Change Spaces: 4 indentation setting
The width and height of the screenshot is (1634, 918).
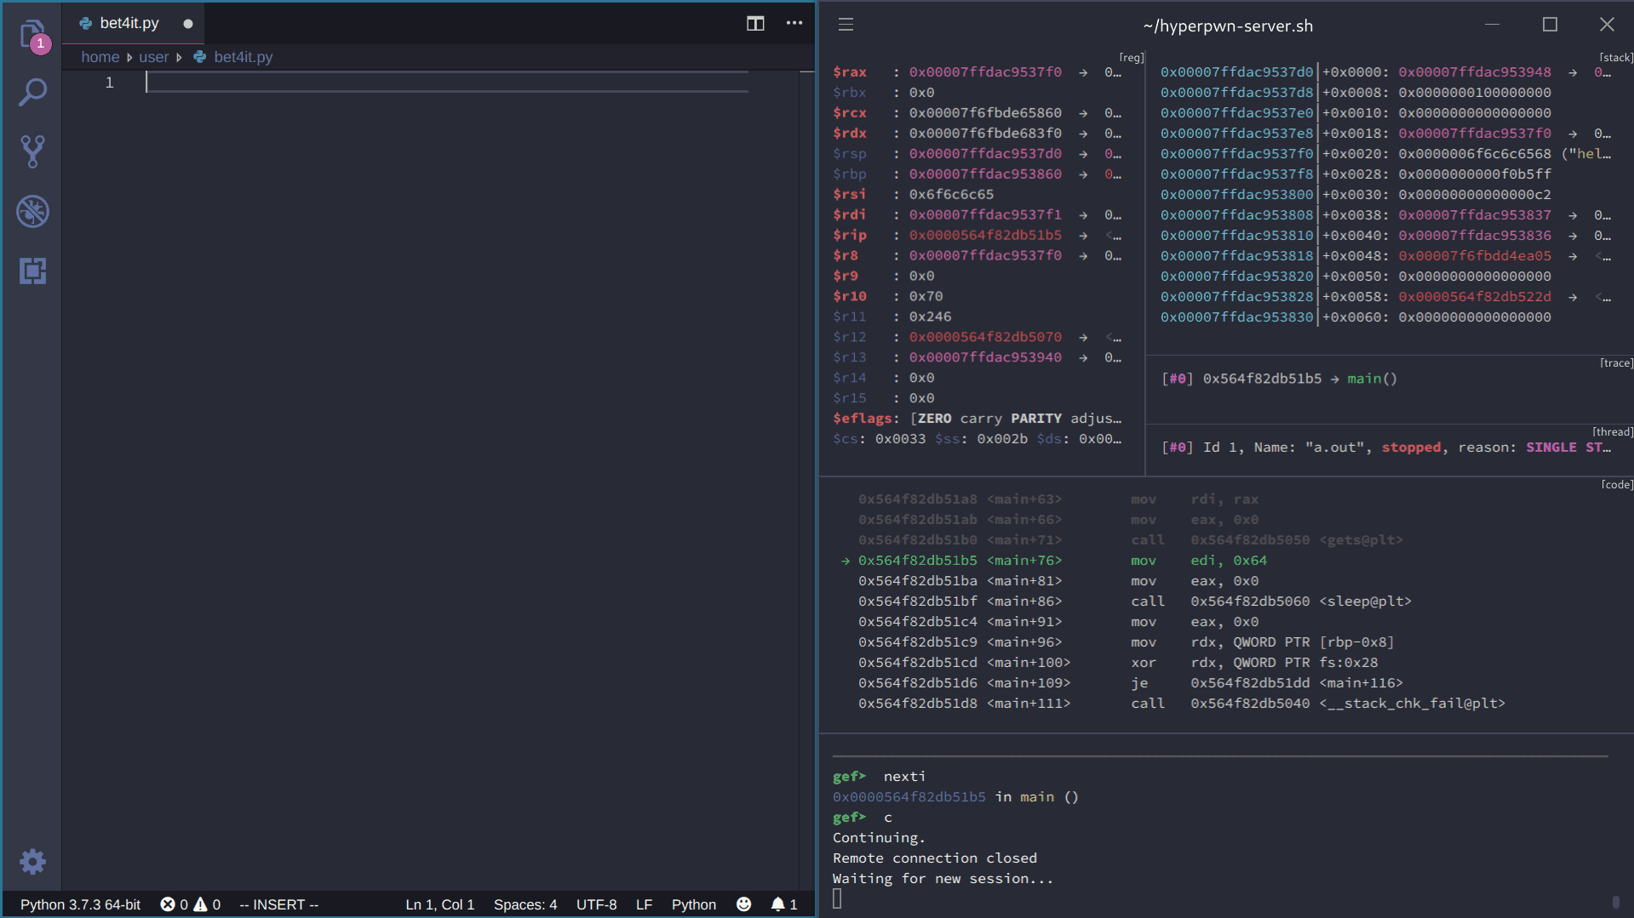(525, 904)
